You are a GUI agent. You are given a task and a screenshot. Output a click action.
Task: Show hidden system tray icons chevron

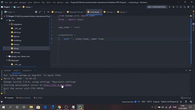(152, 107)
